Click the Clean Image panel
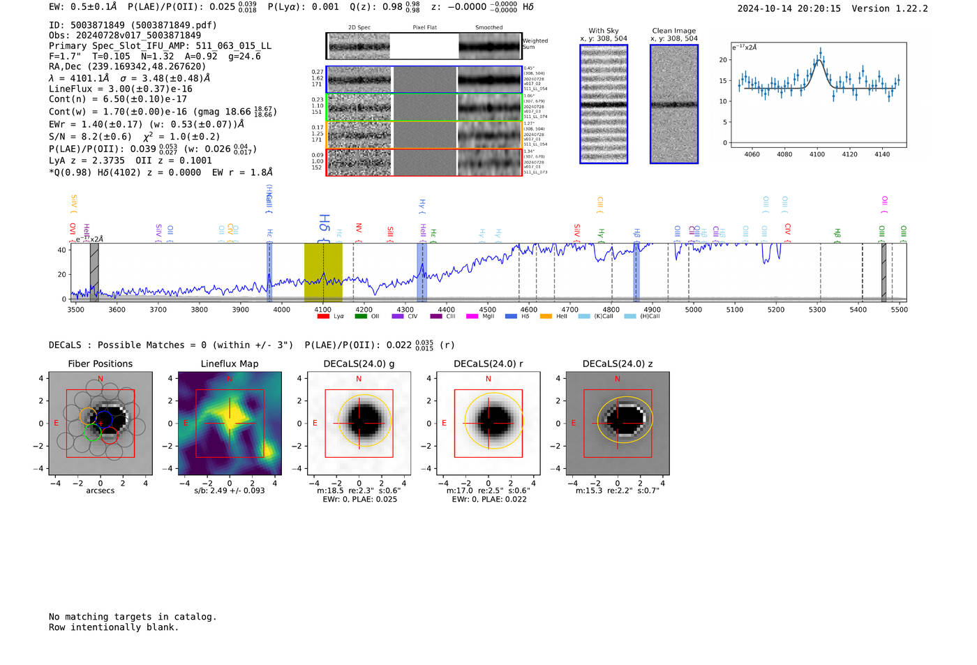The image size is (977, 665). pos(674,104)
